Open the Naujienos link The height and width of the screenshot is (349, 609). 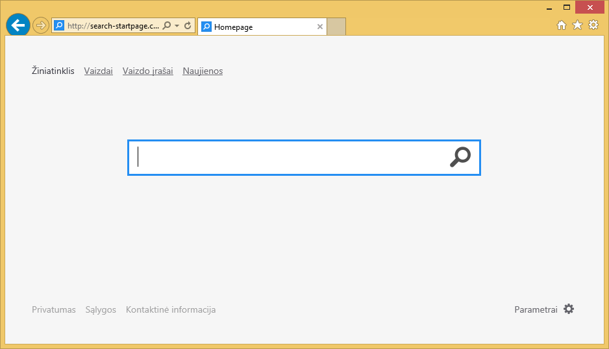click(x=203, y=71)
